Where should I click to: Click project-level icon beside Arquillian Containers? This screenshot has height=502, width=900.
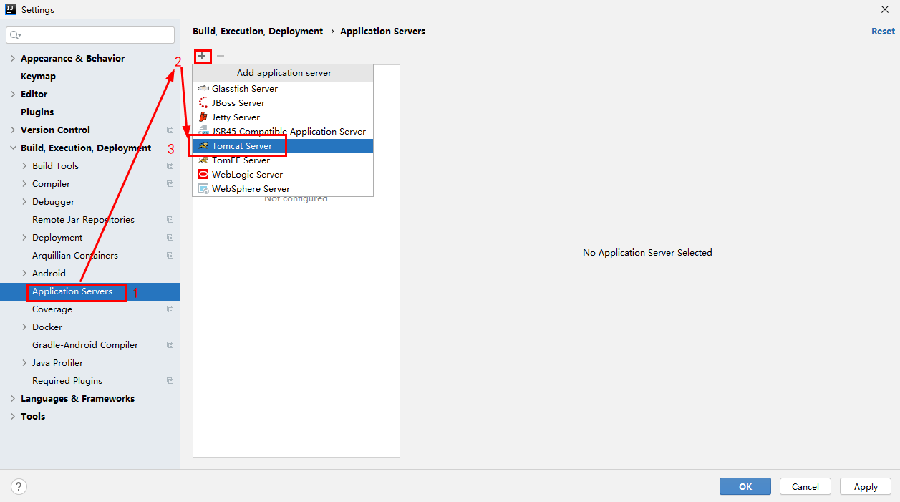[170, 256]
